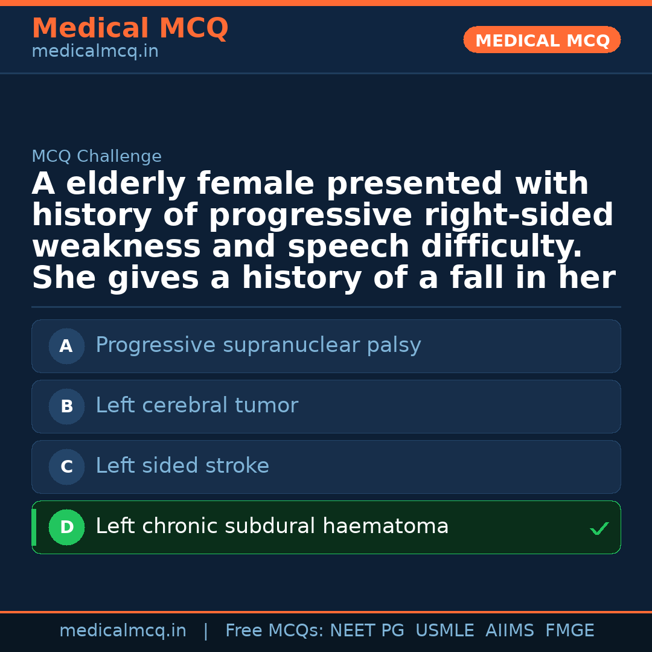The height and width of the screenshot is (652, 652).
Task: Select Left chronic subdural haematoma answer
Action: pos(272,526)
